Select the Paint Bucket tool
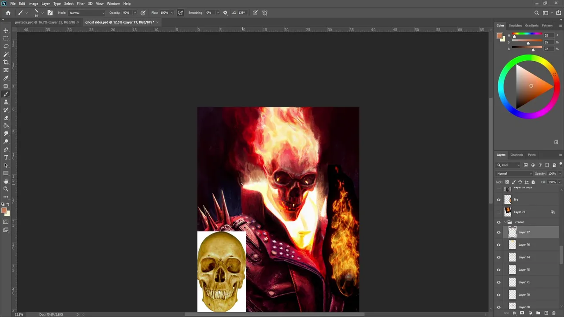This screenshot has height=317, width=564. click(x=6, y=125)
